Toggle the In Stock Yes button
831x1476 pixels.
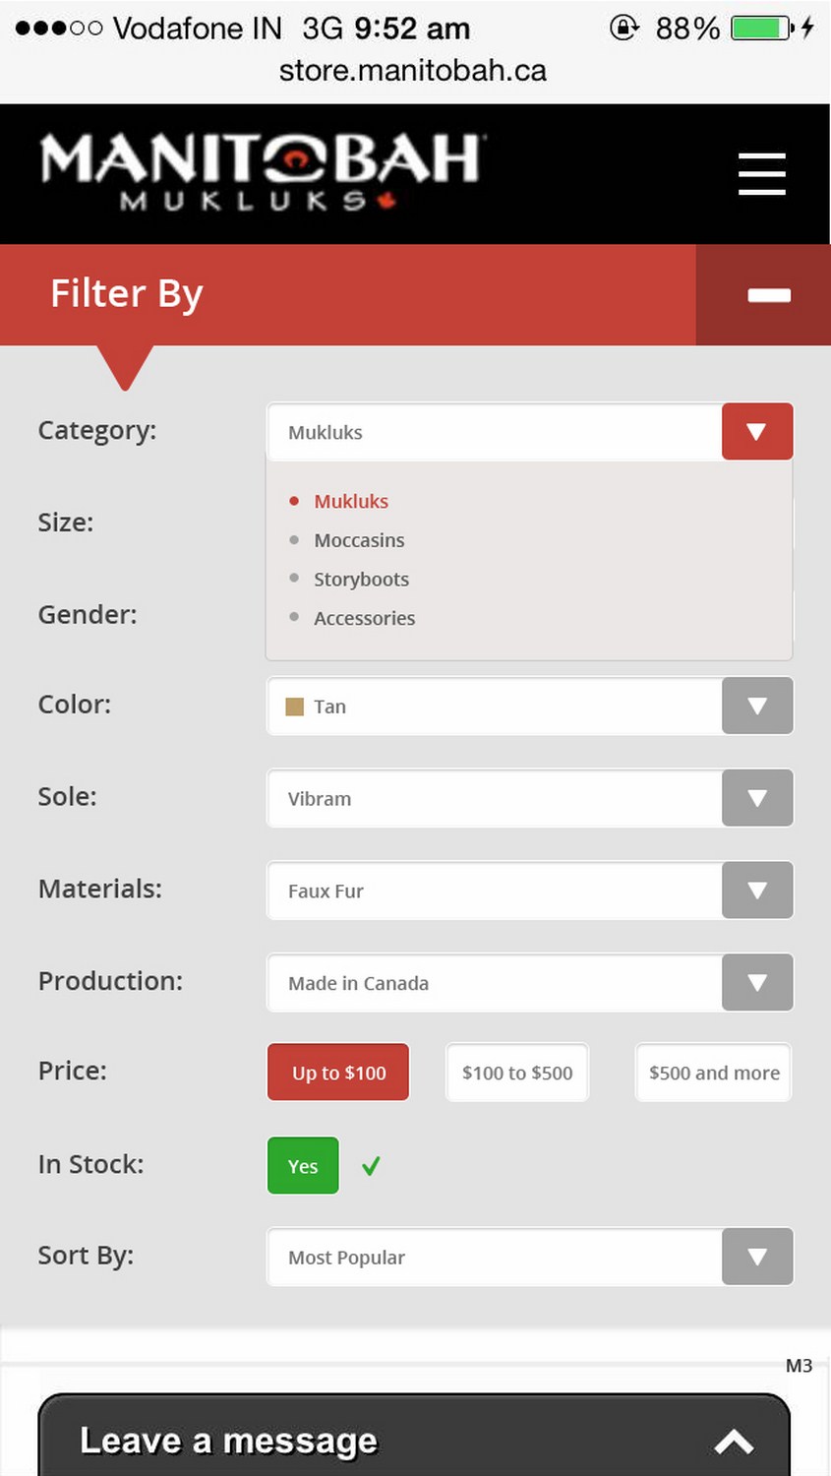(x=303, y=1166)
